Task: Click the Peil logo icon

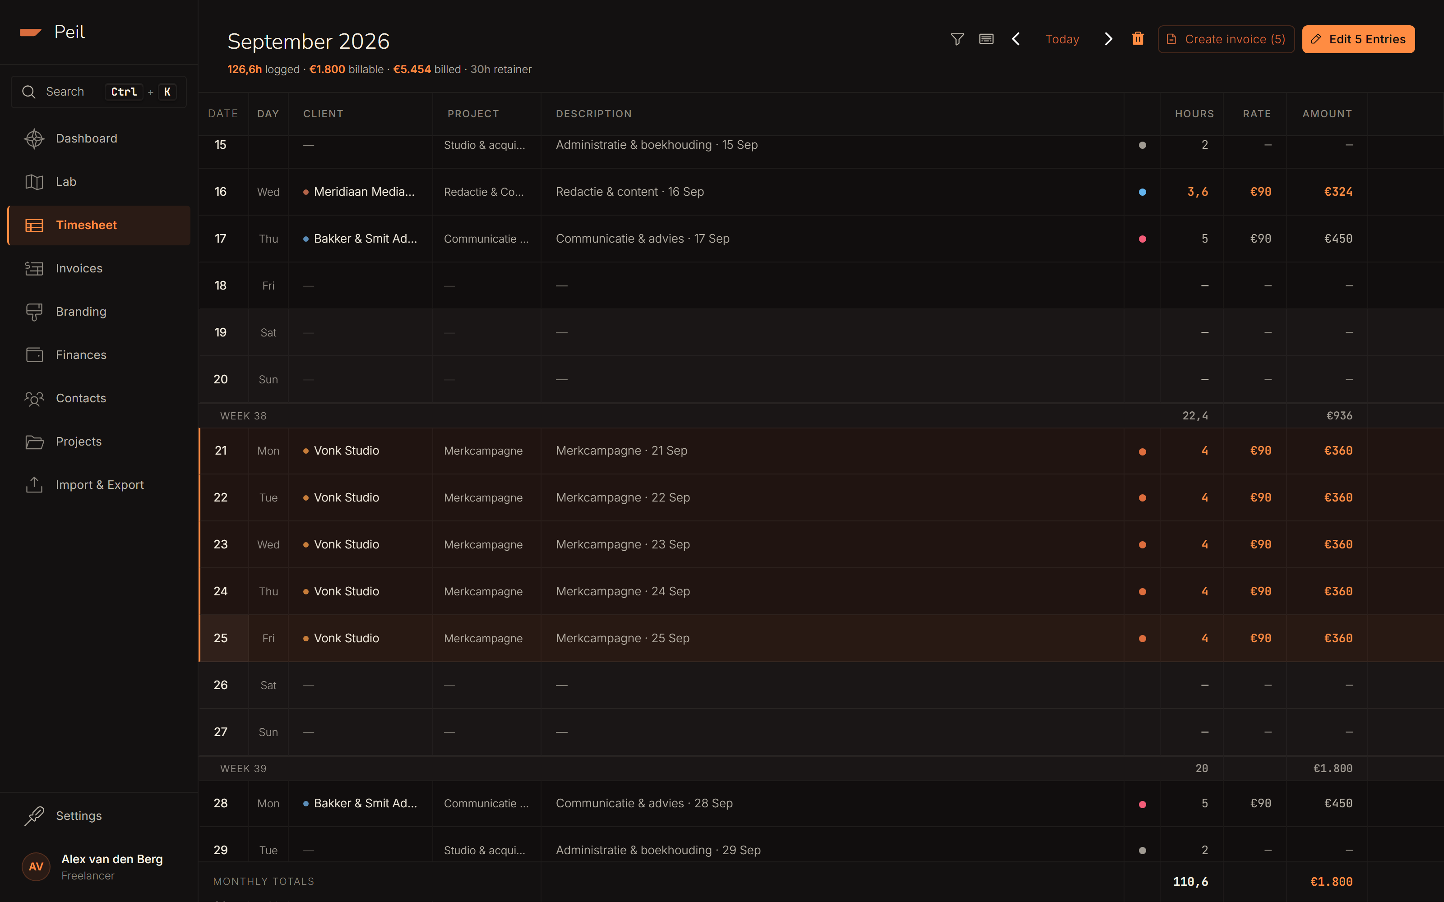Action: pos(30,32)
